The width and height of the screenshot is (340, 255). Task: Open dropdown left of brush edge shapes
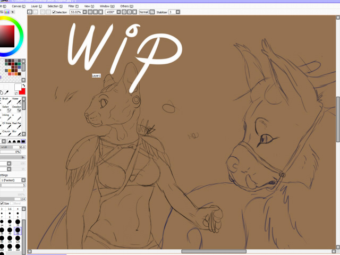[4, 141]
